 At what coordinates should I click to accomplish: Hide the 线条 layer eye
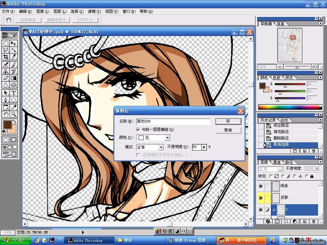coord(261,186)
